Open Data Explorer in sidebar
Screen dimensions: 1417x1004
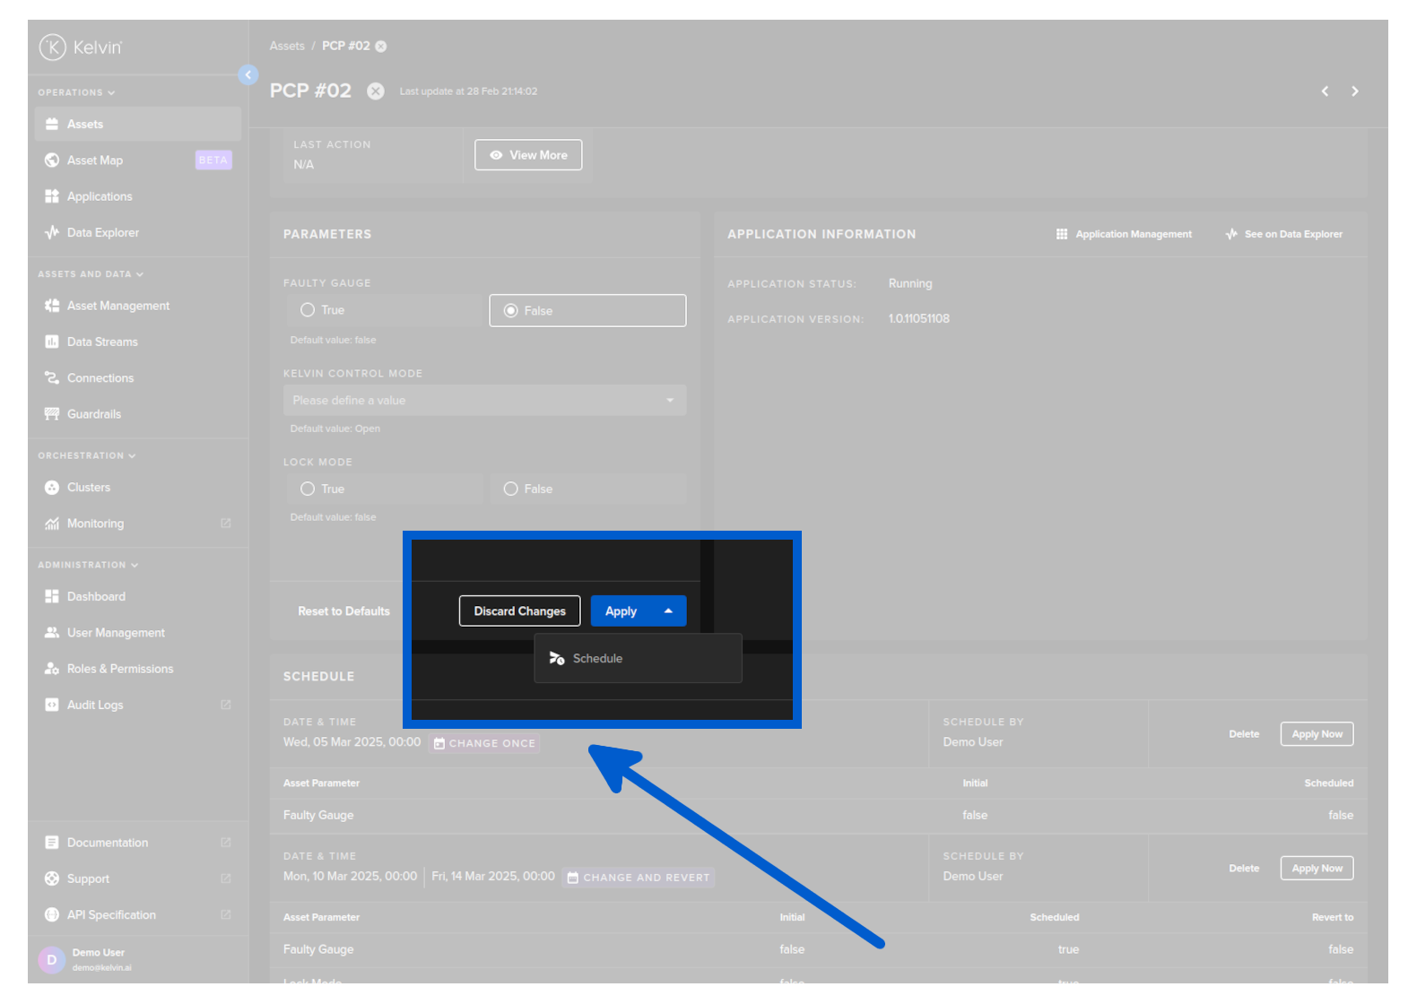[102, 233]
